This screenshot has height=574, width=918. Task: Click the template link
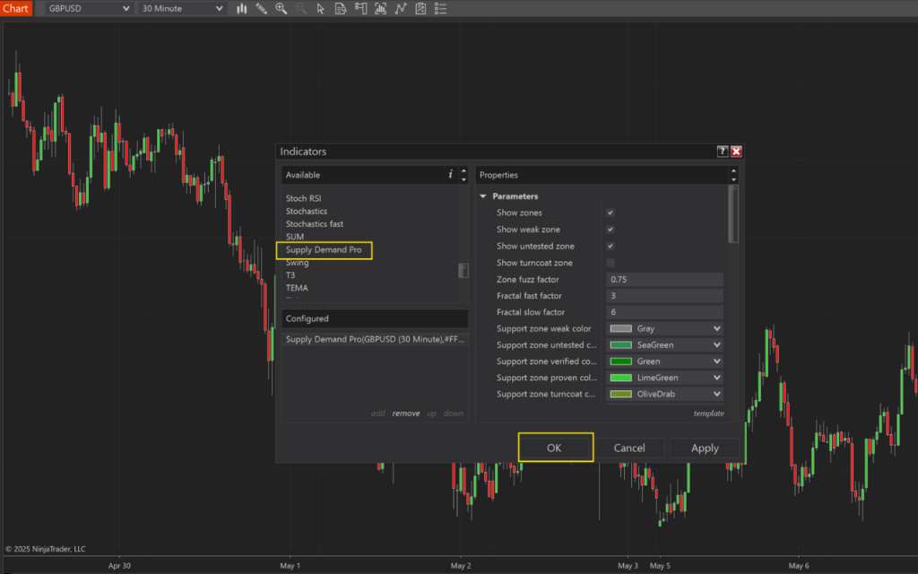(709, 413)
